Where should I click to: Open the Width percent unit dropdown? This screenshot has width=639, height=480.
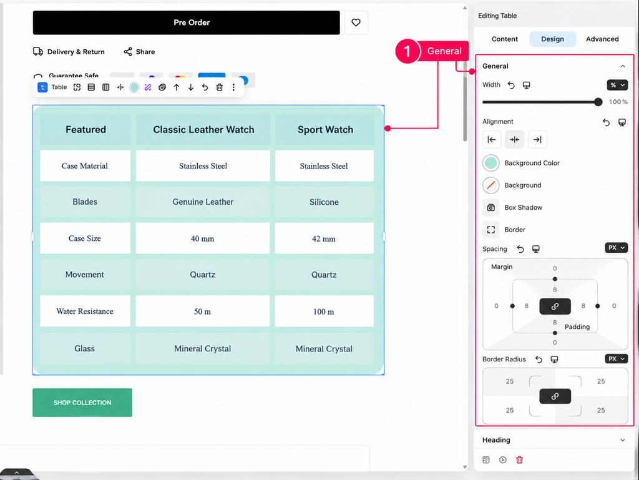(x=617, y=85)
